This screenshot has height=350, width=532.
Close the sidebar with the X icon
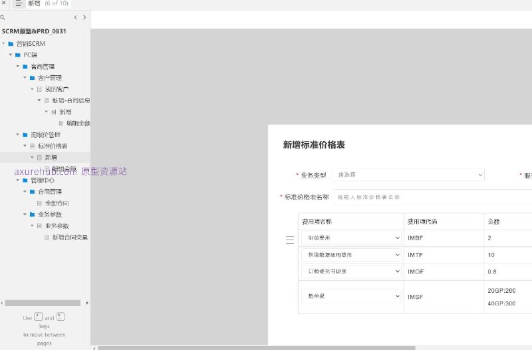3,3
